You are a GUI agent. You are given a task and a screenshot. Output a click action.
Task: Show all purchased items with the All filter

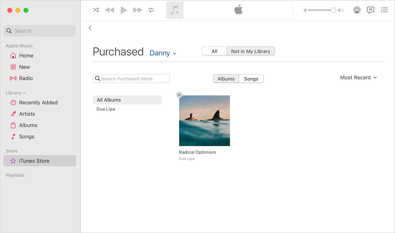214,51
